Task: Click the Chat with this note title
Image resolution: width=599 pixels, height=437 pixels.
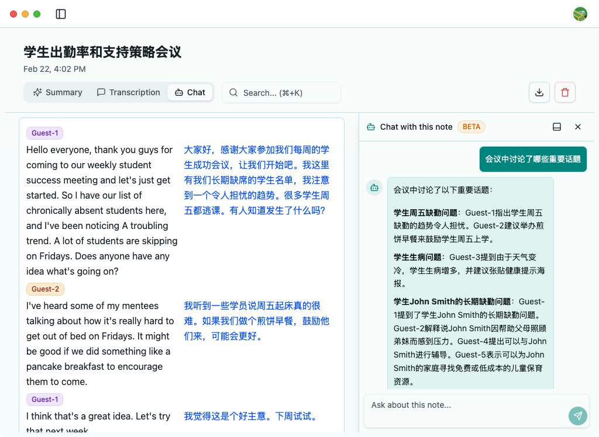Action: [416, 127]
